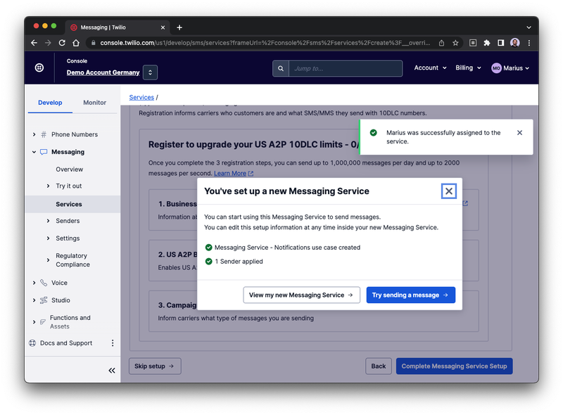The height and width of the screenshot is (415, 563).
Task: Click the Studio workflow icon
Action: 42,300
